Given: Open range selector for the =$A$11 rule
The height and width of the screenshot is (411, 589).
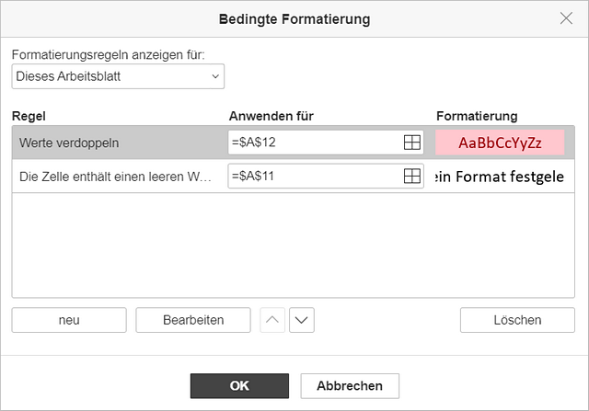Looking at the screenshot, I should tap(411, 176).
